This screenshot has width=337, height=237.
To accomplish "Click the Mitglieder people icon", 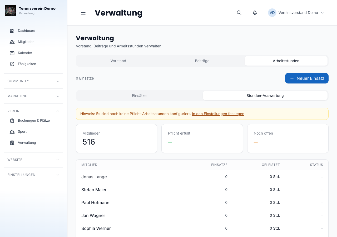I will click(12, 42).
